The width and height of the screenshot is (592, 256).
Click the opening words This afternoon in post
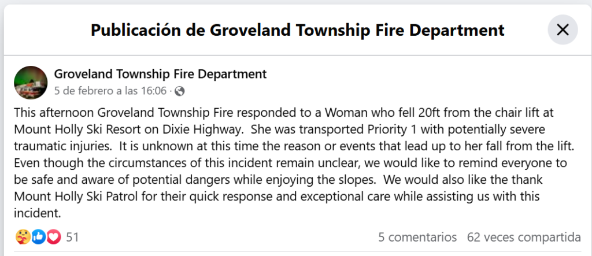click(54, 113)
